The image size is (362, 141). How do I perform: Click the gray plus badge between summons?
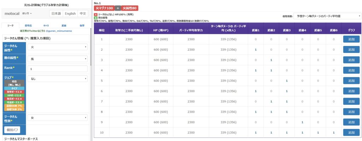[x=118, y=8]
